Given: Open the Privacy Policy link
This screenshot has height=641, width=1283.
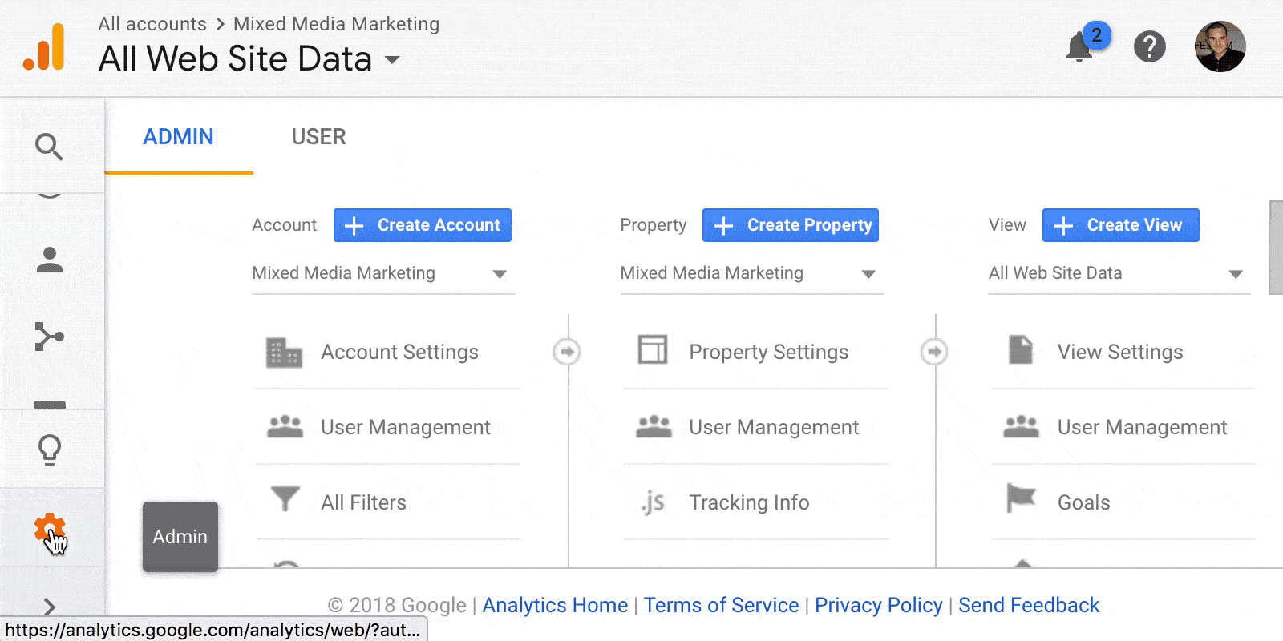Looking at the screenshot, I should pos(878,605).
